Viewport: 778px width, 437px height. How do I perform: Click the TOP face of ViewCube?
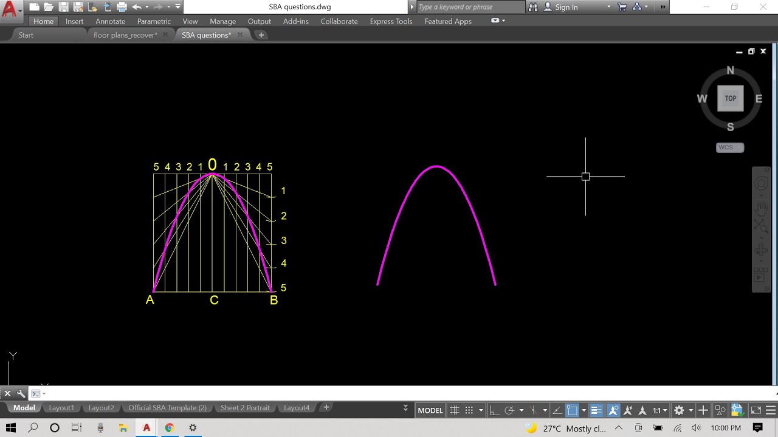coord(731,98)
